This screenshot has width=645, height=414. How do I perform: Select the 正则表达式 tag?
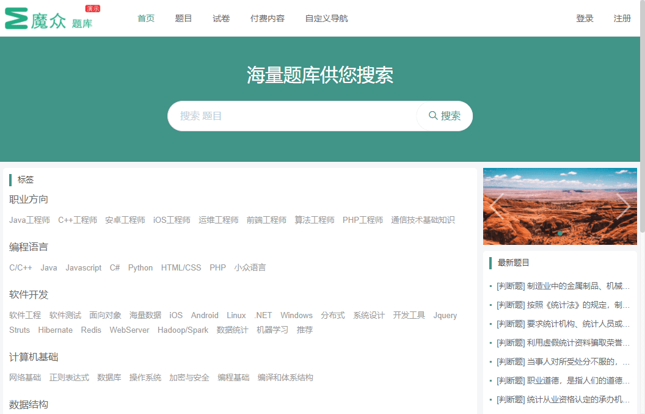click(x=69, y=377)
